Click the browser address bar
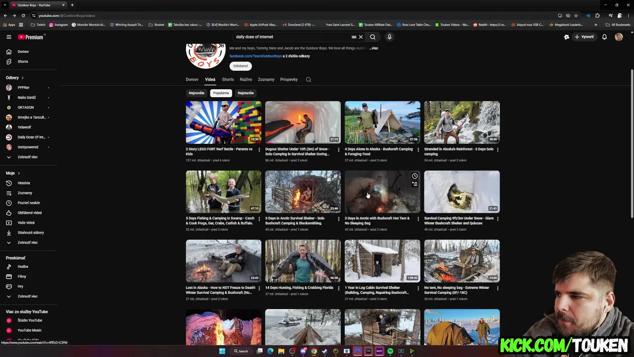The image size is (634, 357). 292,15
